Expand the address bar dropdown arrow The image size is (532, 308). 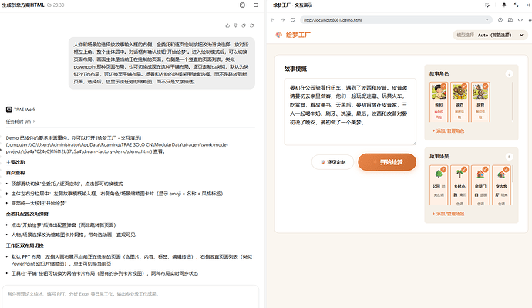[487, 20]
